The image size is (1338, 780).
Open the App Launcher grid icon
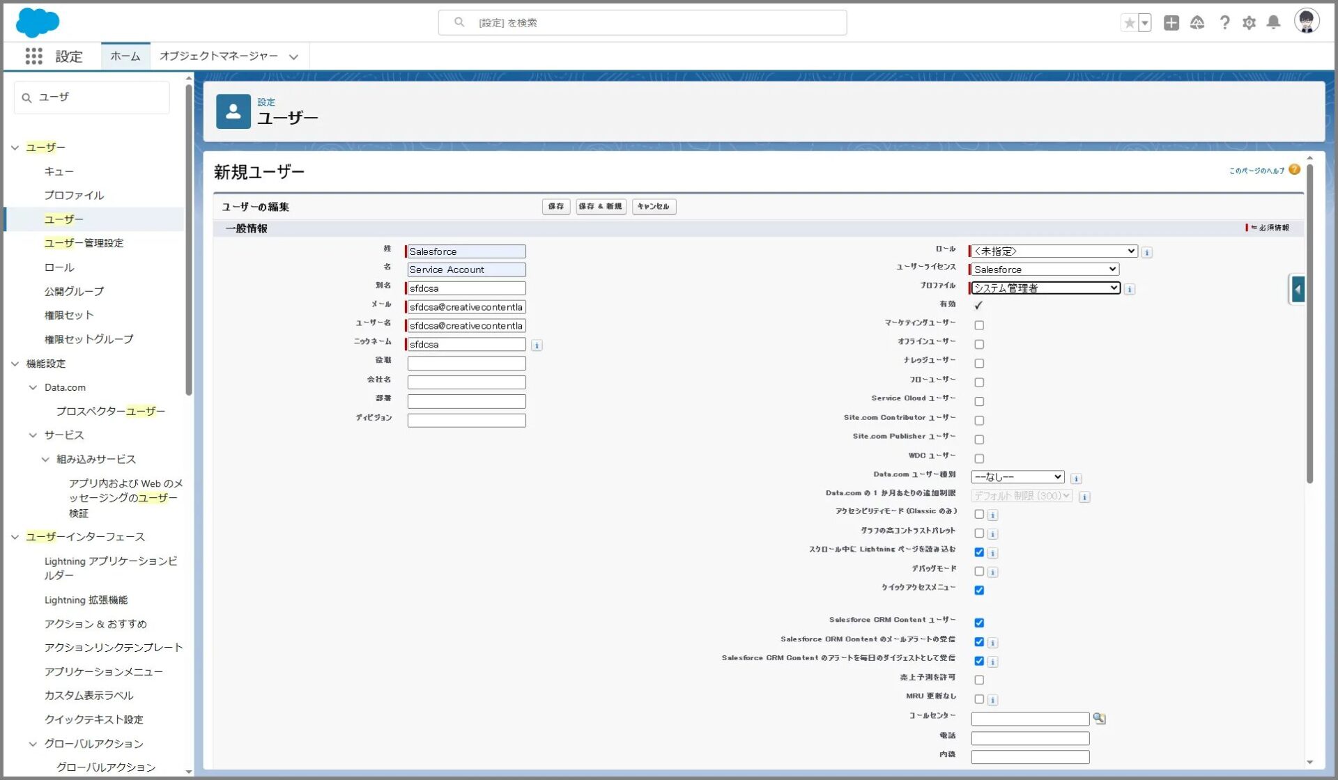33,56
